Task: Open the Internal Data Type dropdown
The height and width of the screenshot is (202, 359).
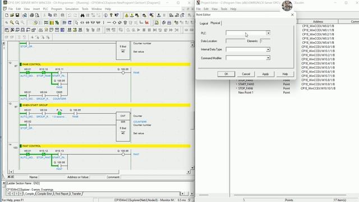Action: tap(268, 49)
